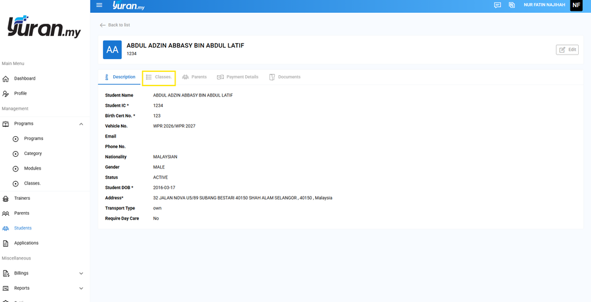Screen dimensions: 591x302
Task: Click the Edit button
Action: point(567,49)
